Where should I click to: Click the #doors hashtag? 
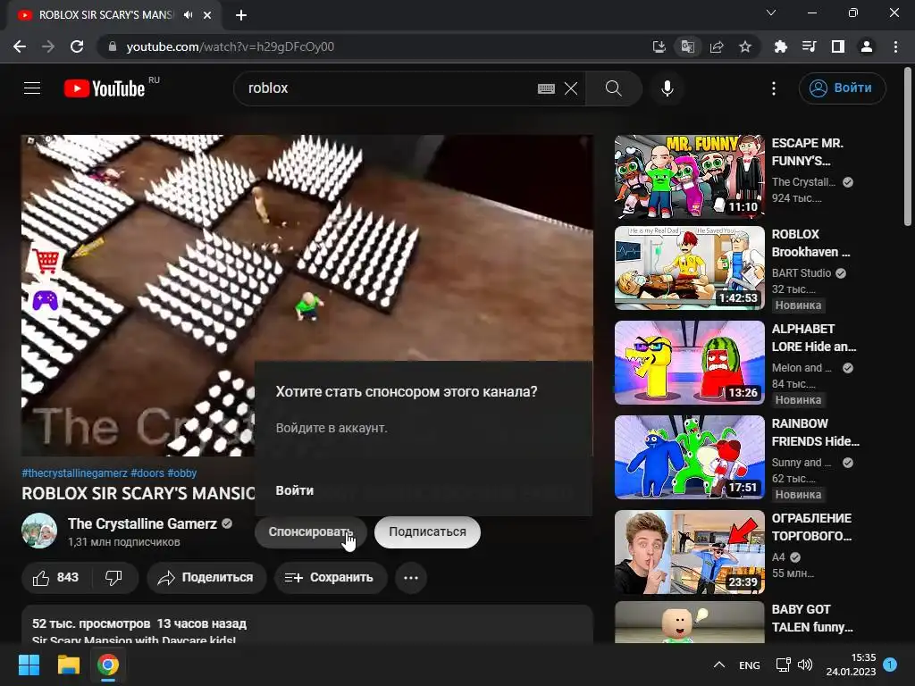tap(147, 473)
